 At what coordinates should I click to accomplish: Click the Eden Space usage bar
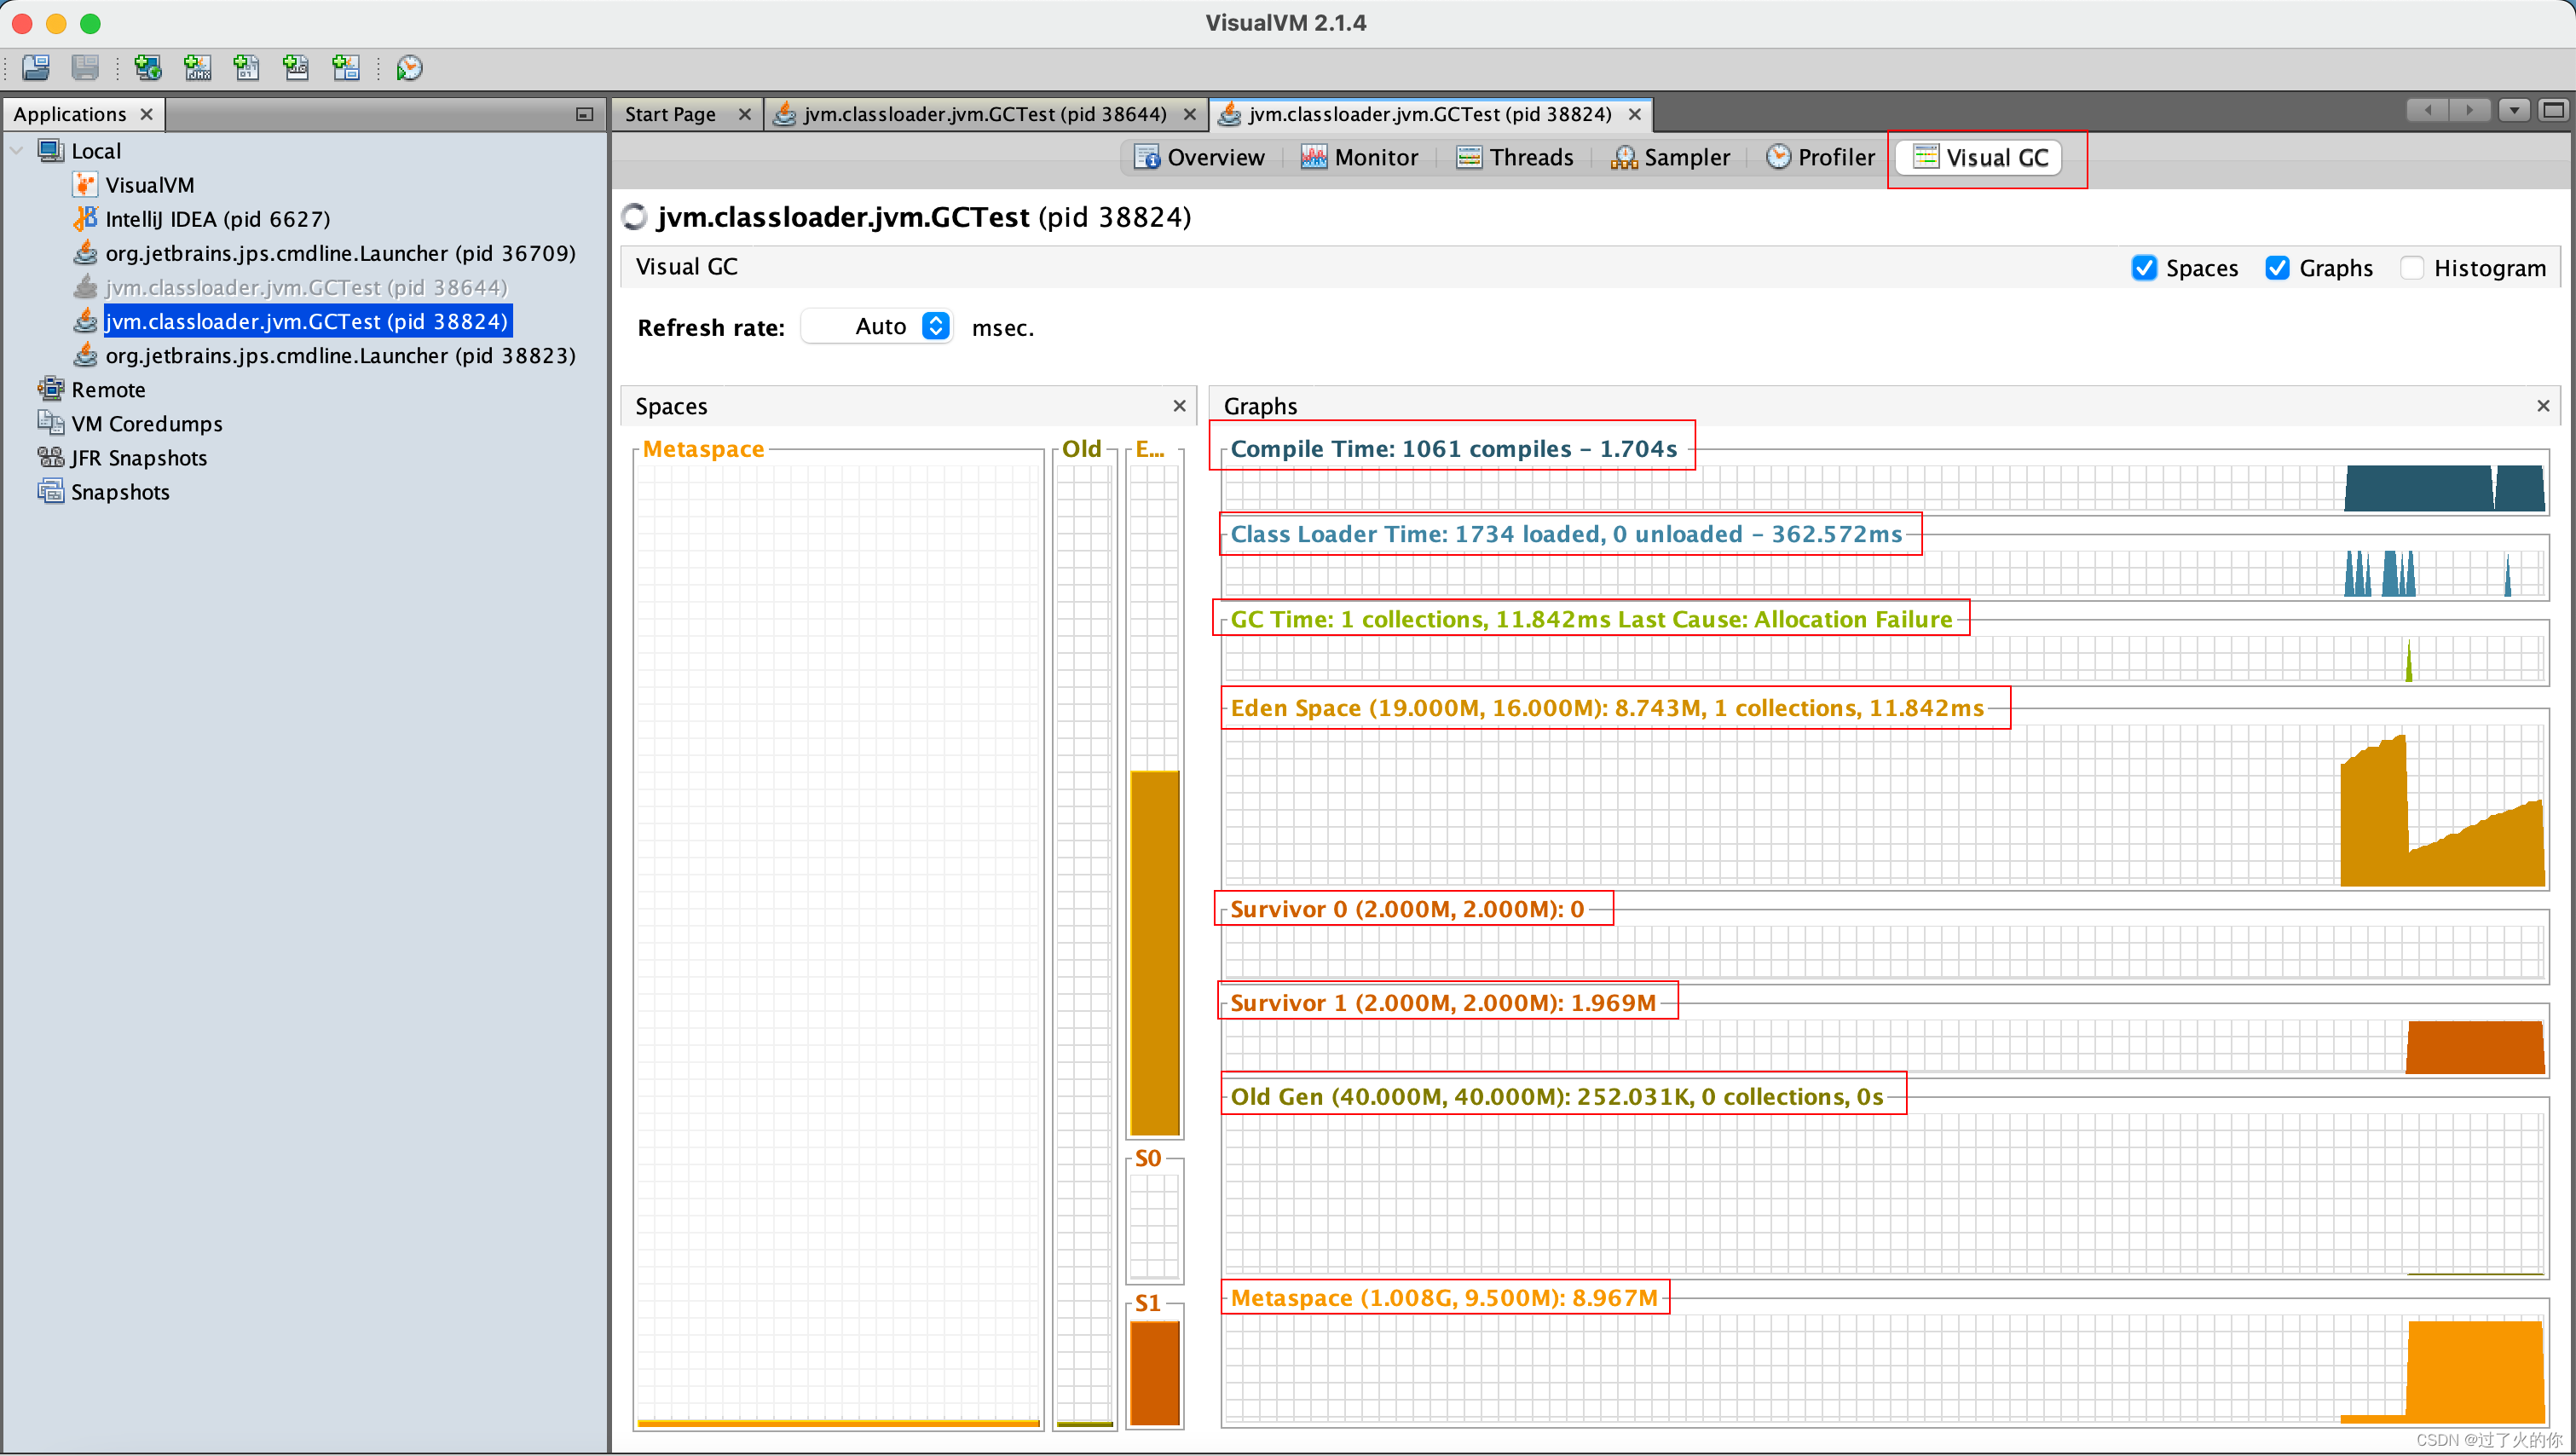tap(1154, 950)
